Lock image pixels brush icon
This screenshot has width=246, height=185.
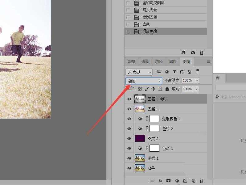(x=146, y=89)
